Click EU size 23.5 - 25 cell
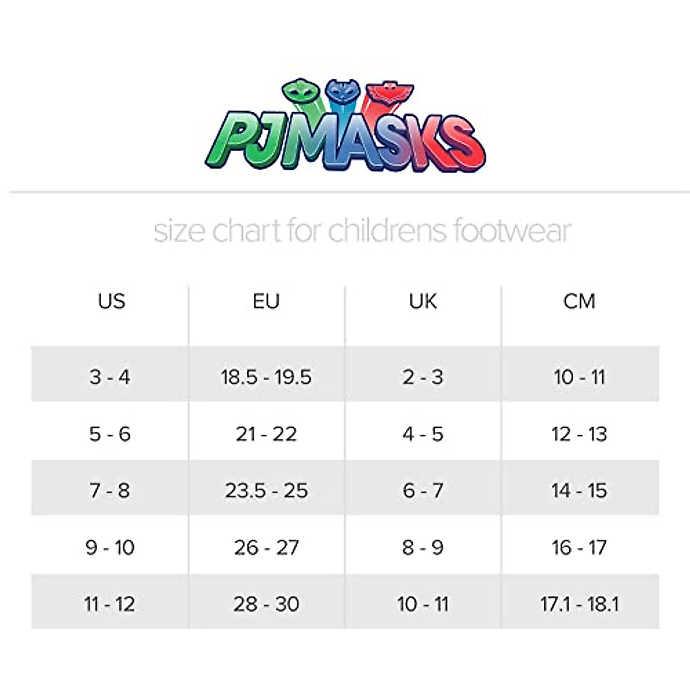Screen dimensions: 690x690 pyautogui.click(x=266, y=490)
